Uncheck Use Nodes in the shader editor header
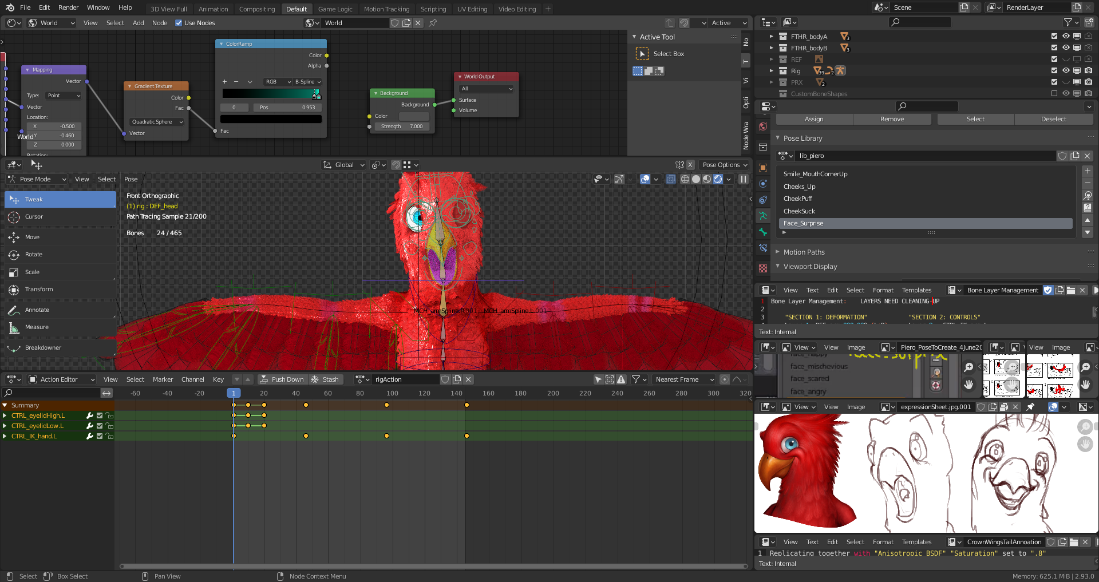The height and width of the screenshot is (582, 1099). click(179, 23)
